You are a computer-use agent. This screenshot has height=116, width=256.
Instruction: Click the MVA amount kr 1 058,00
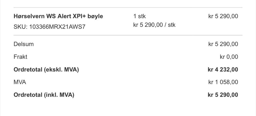[x=223, y=82]
